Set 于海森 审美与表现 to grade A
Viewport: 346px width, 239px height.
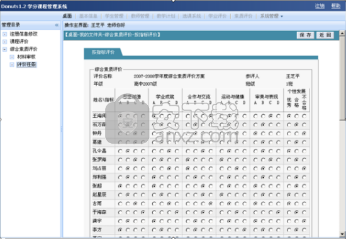(255, 213)
